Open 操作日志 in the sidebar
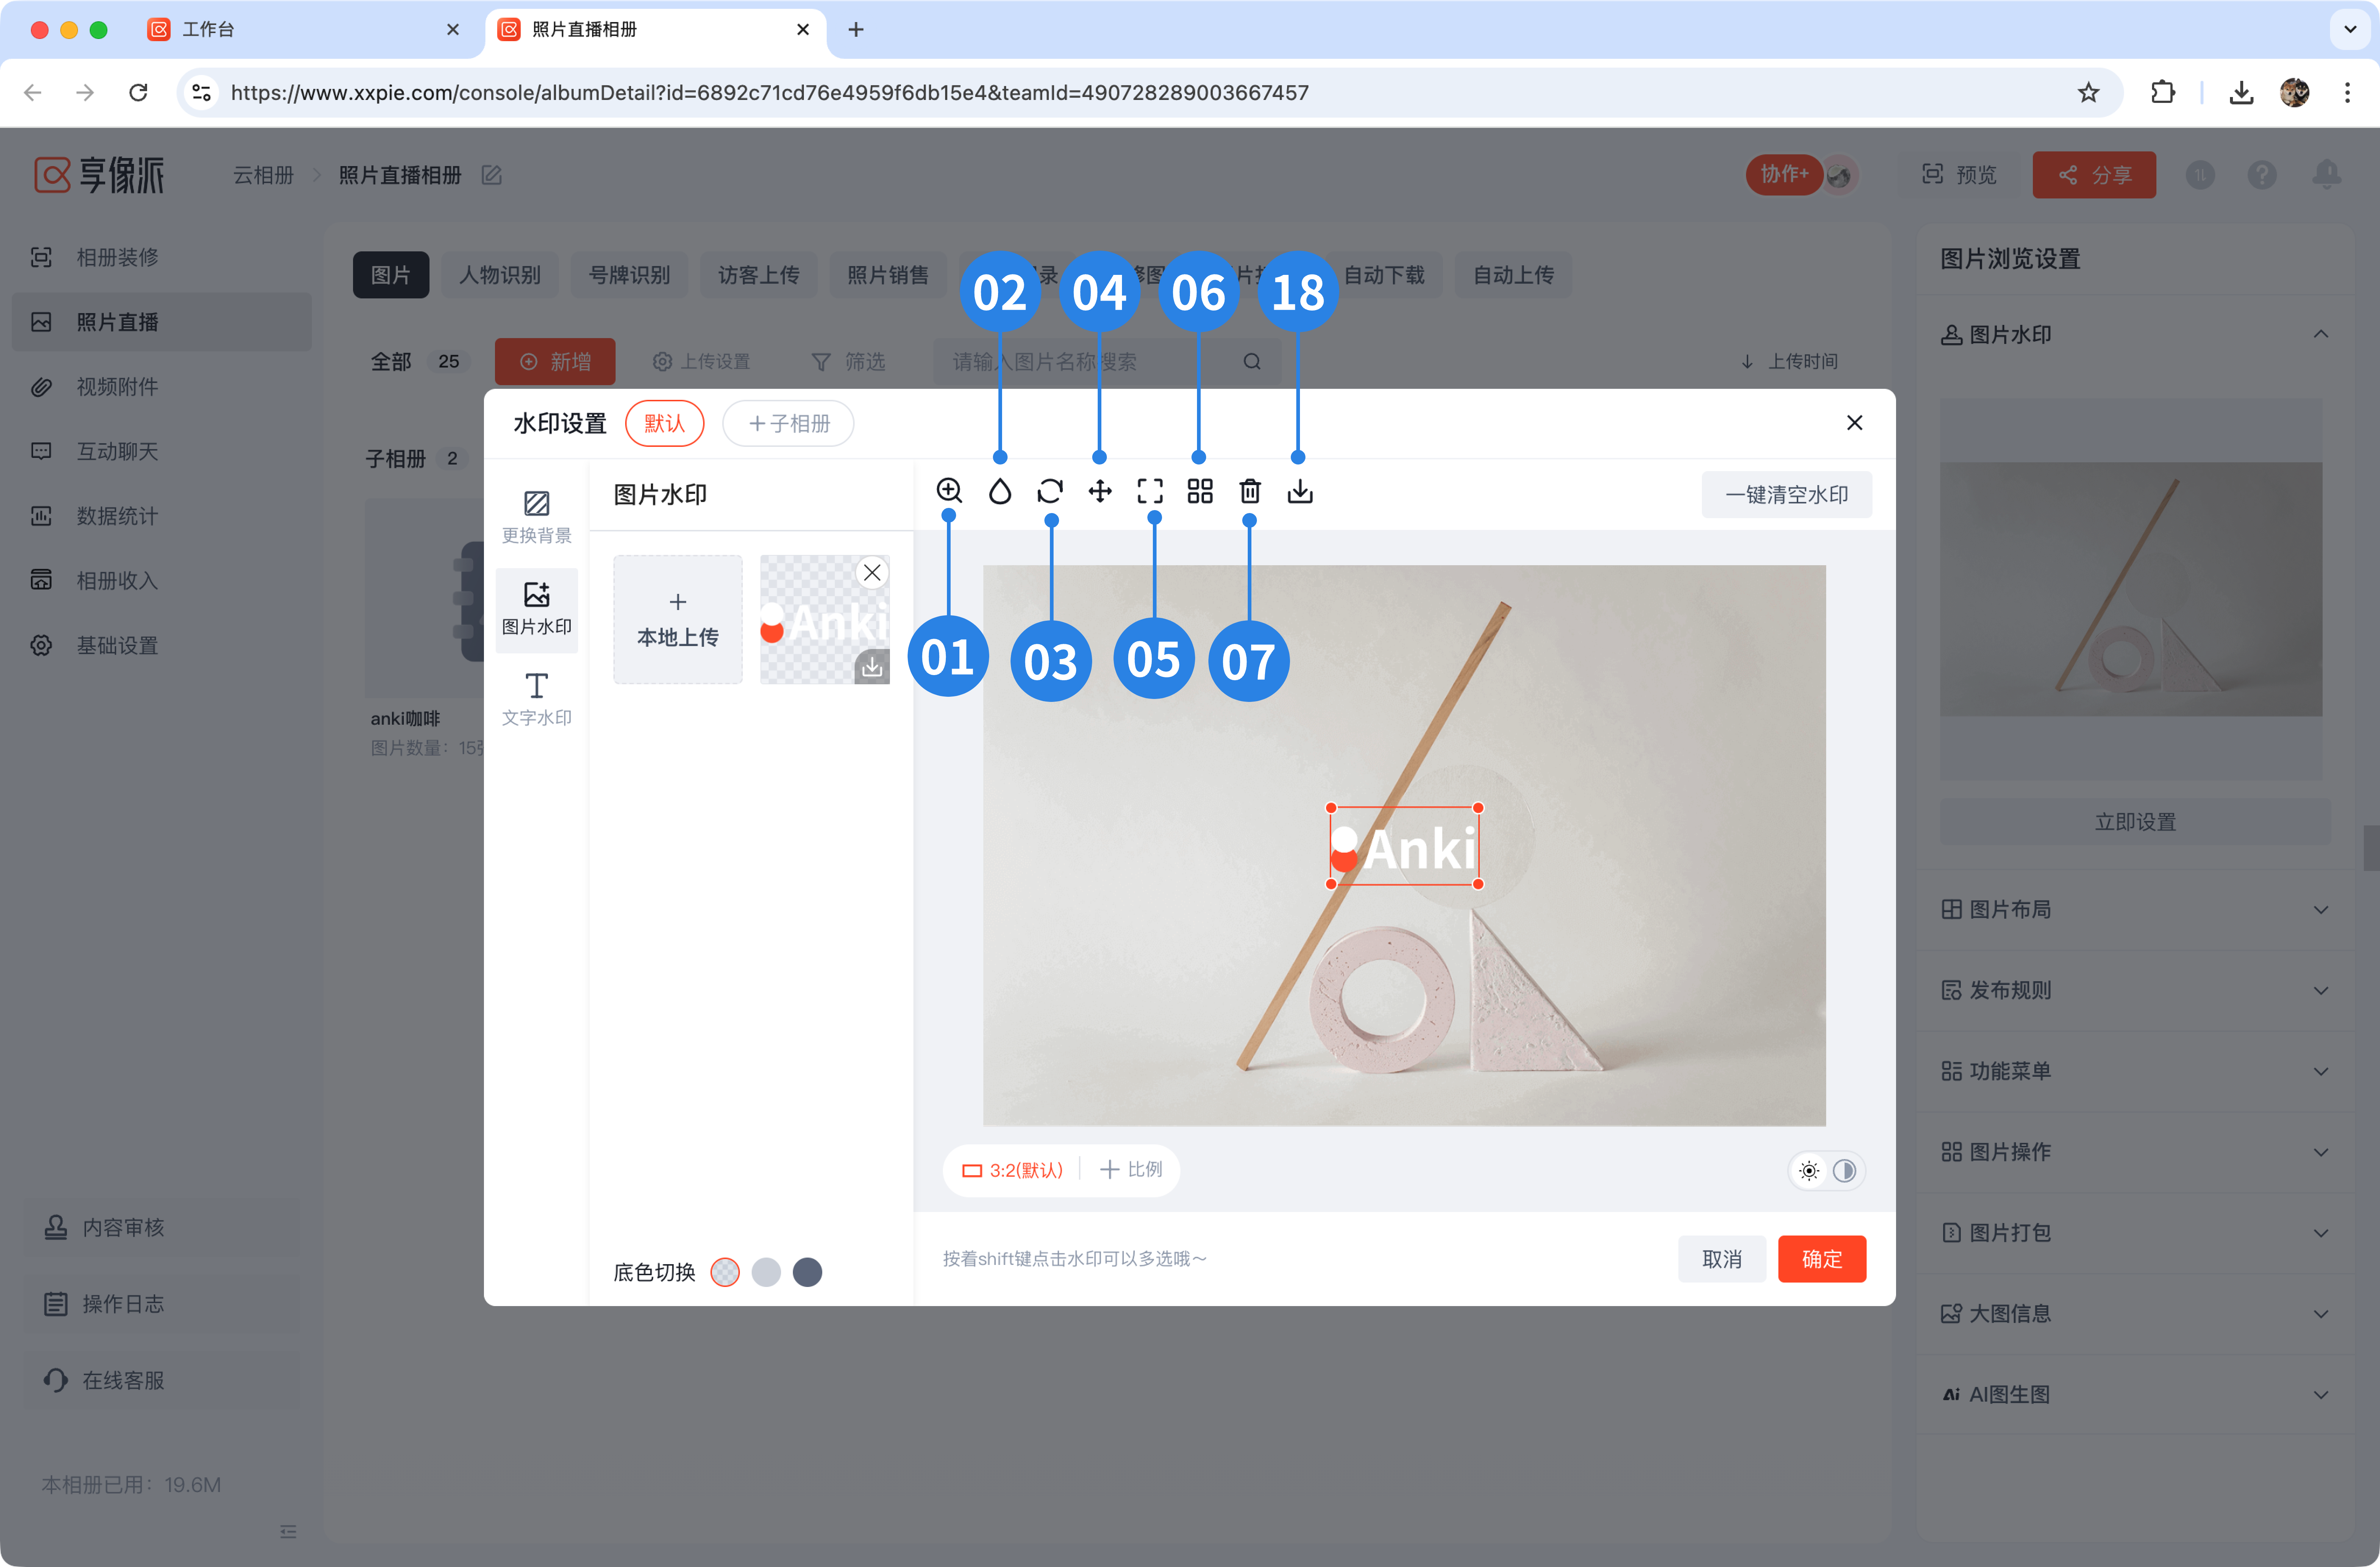This screenshot has height=1567, width=2380. pos(162,1304)
